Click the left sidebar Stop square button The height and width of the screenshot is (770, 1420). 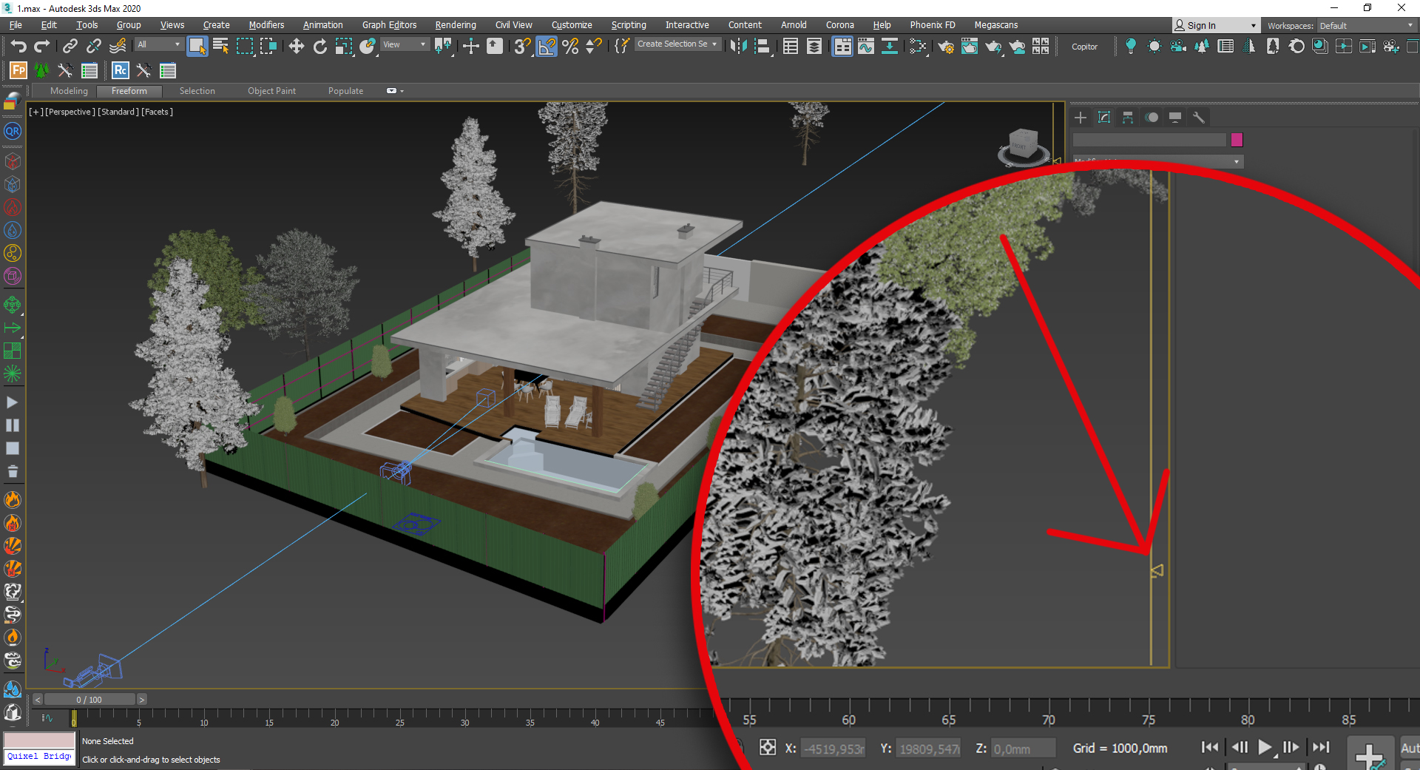tap(13, 448)
